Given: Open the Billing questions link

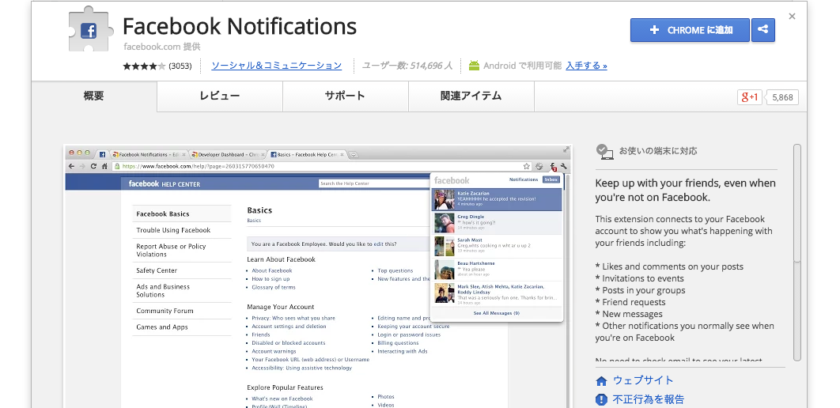Looking at the screenshot, I should click(398, 343).
